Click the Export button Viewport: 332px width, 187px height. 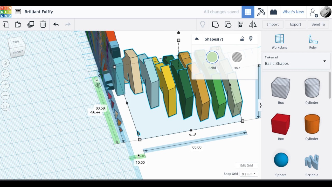[x=295, y=24]
